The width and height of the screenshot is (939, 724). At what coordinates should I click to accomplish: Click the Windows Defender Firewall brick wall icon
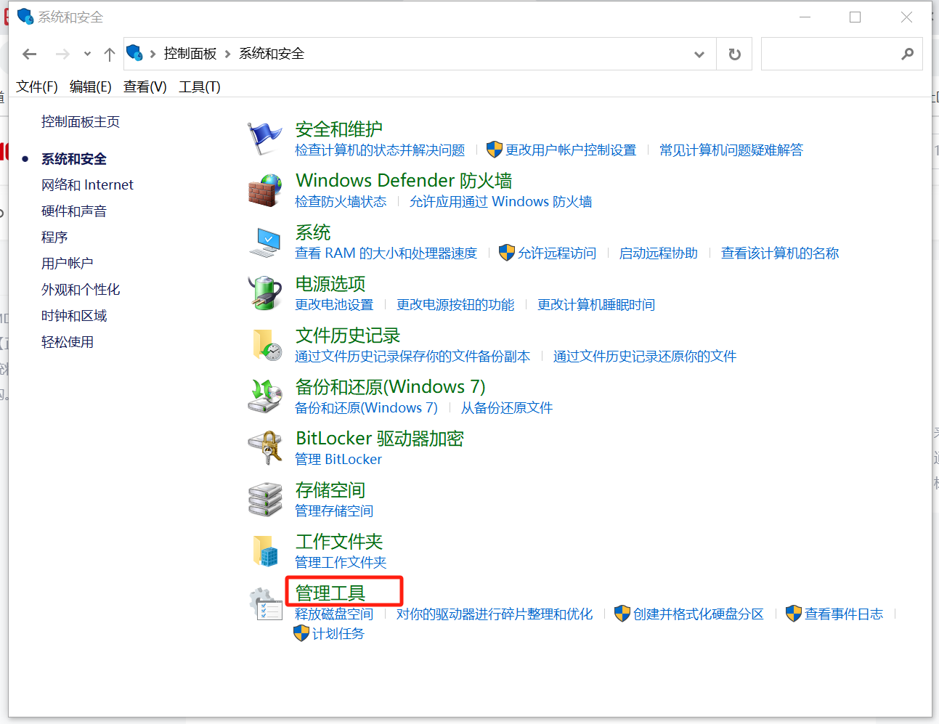pos(264,190)
